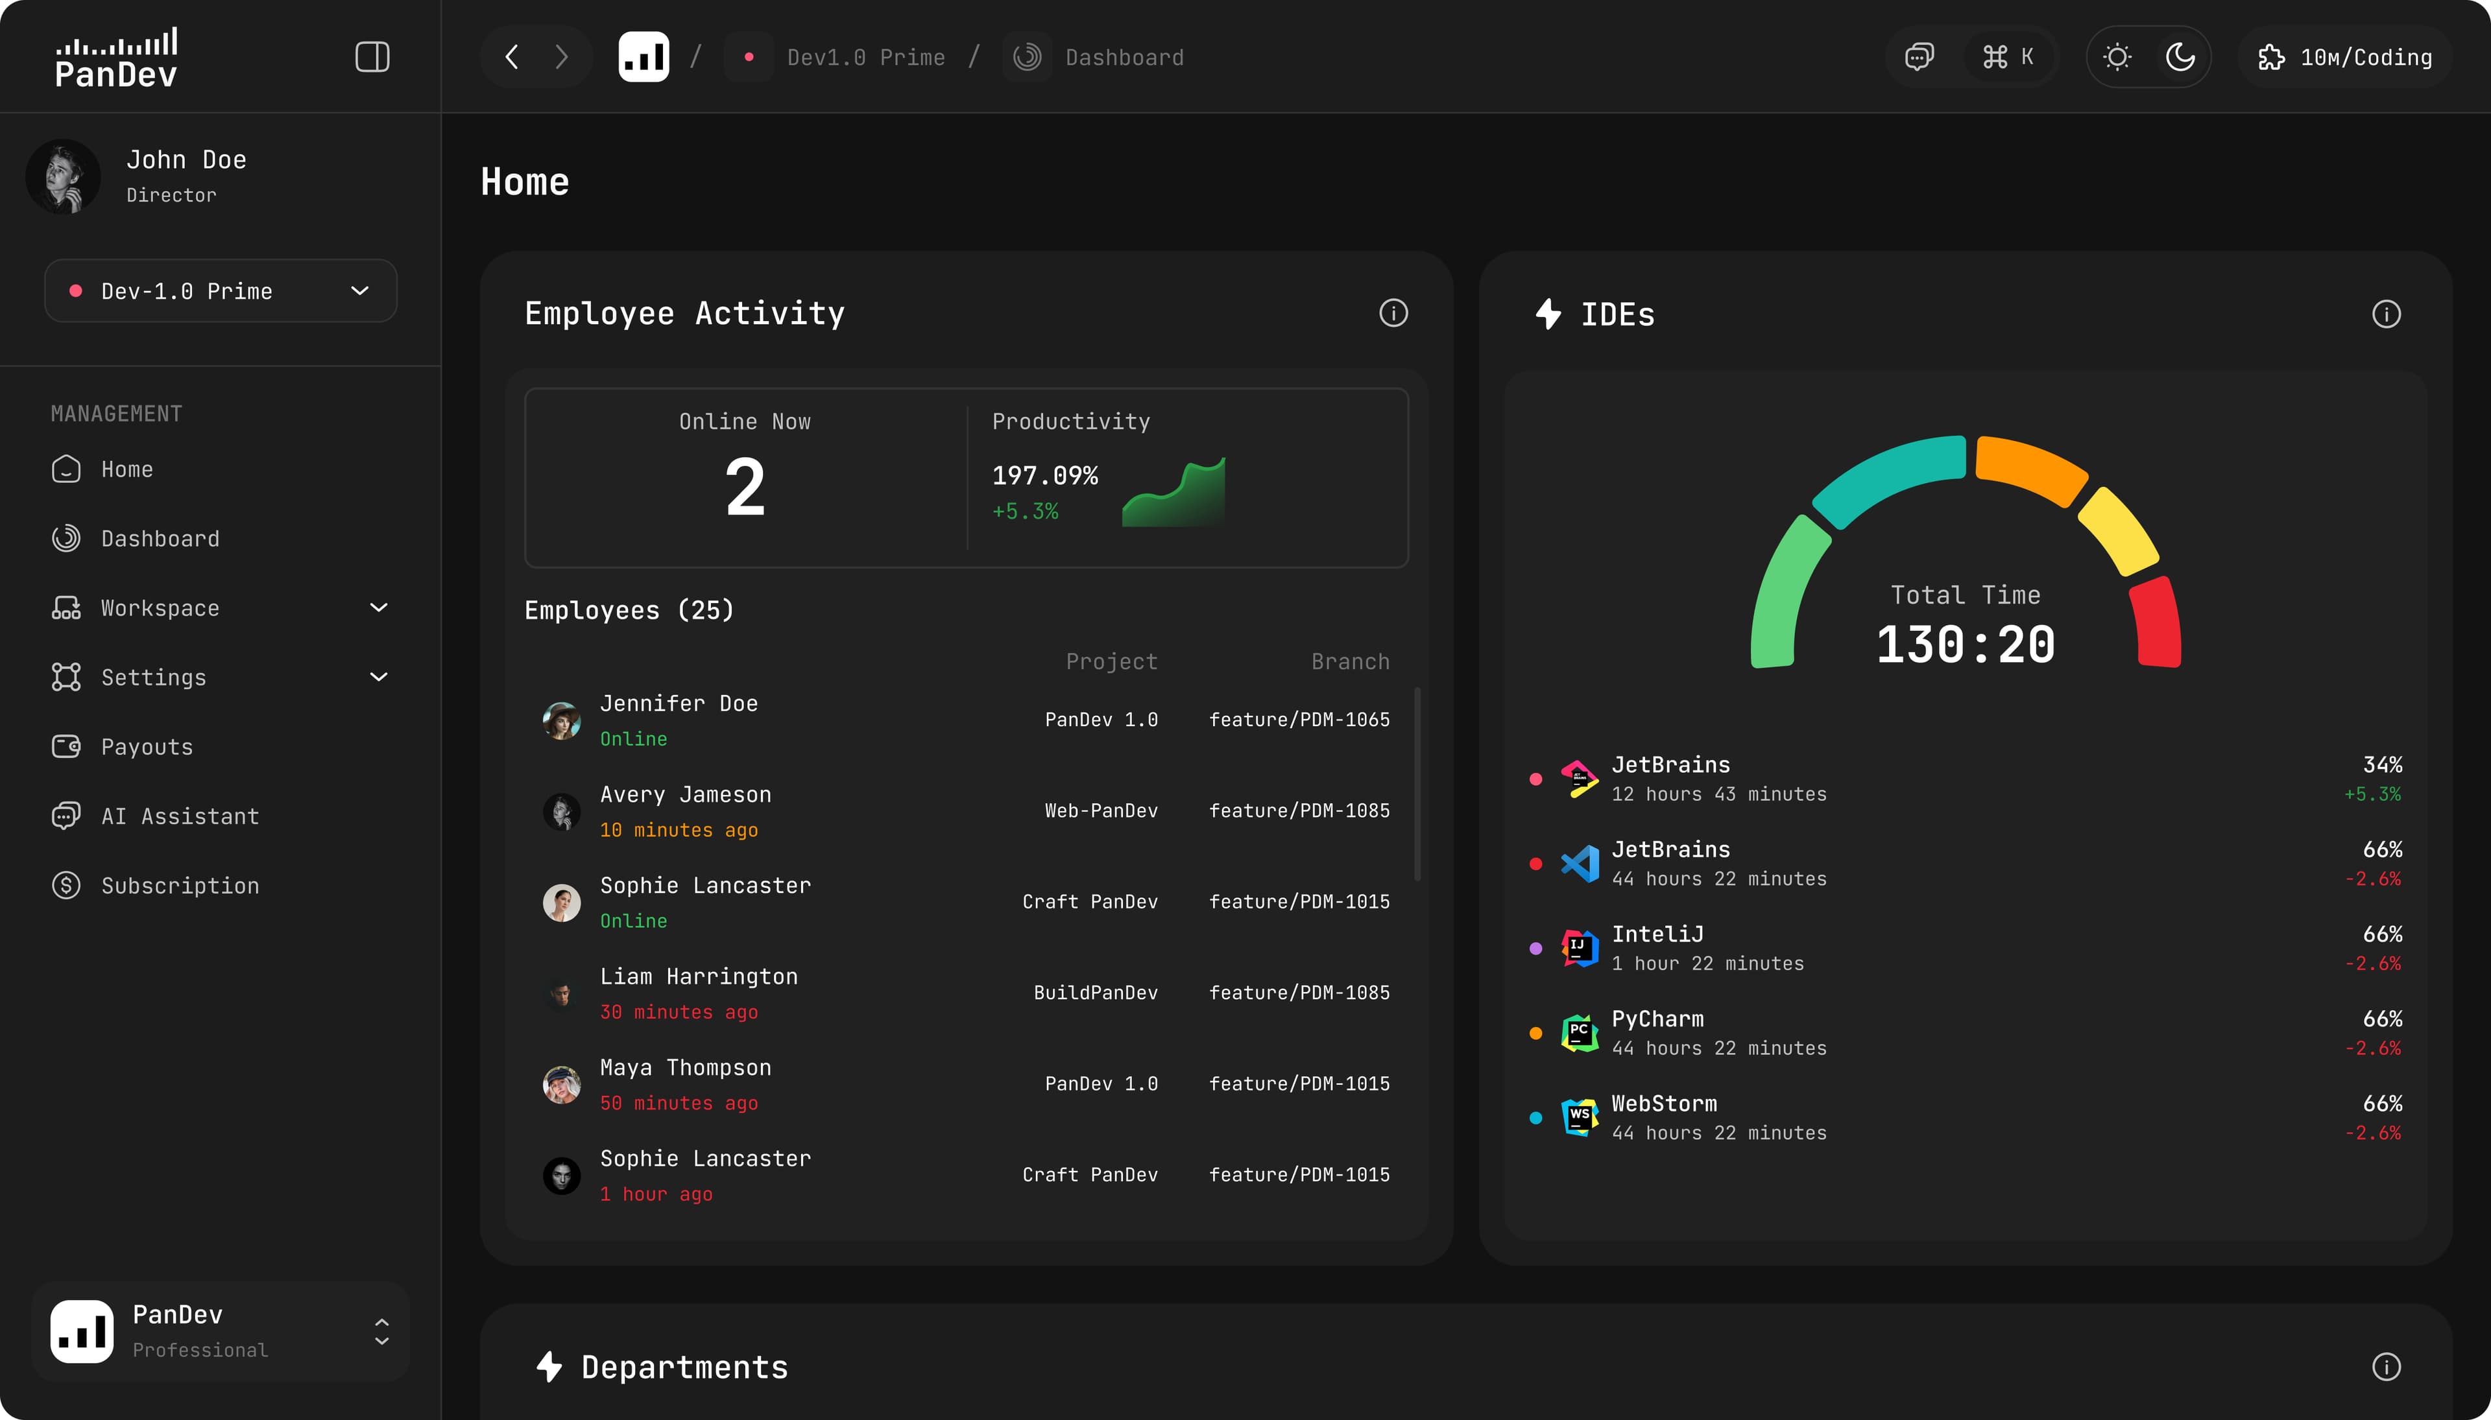Click the PanDev logo breadcrumb icon

[643, 56]
